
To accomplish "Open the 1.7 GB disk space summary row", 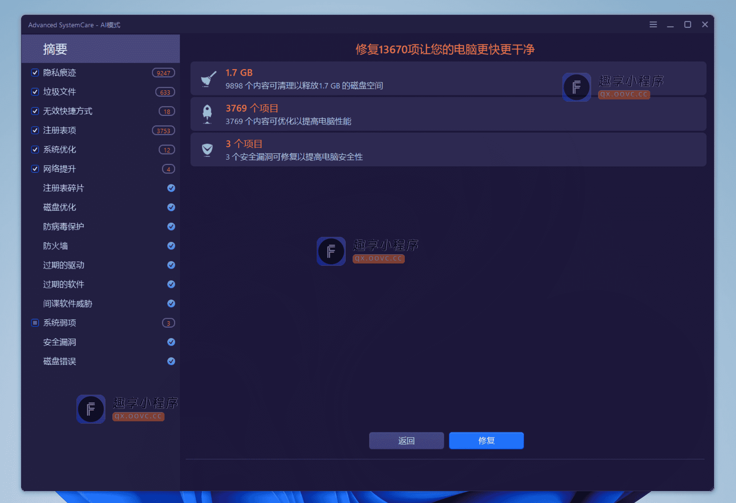I will 448,79.
